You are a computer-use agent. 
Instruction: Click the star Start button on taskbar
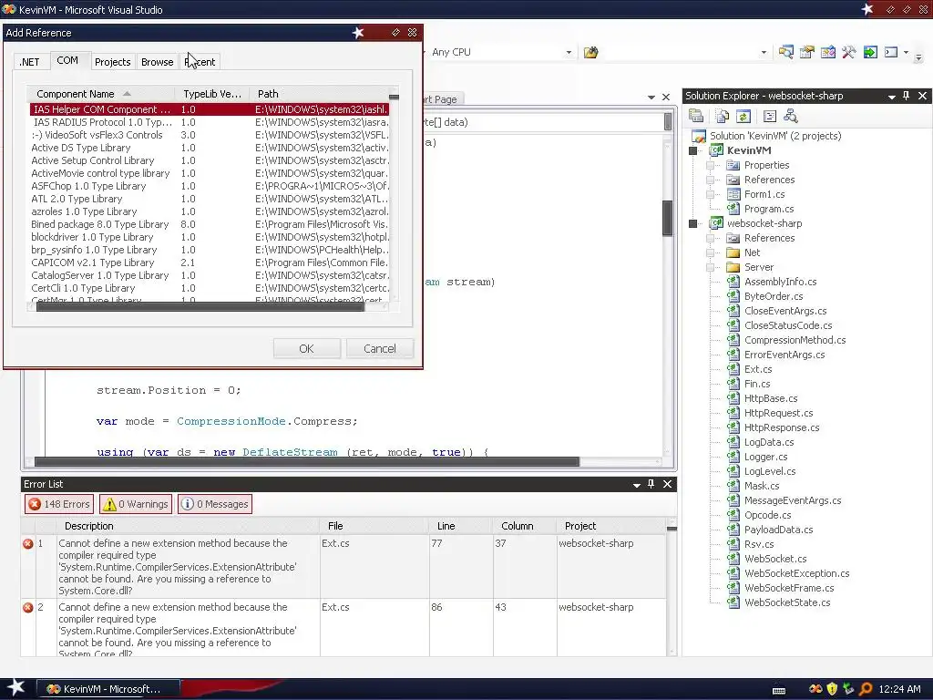[x=15, y=687]
